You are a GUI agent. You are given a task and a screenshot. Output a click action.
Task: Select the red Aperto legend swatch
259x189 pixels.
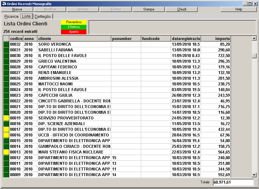(x=74, y=32)
